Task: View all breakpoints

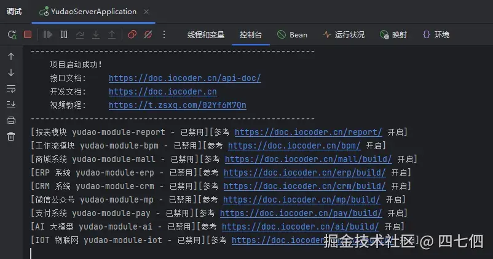Action: [x=132, y=34]
